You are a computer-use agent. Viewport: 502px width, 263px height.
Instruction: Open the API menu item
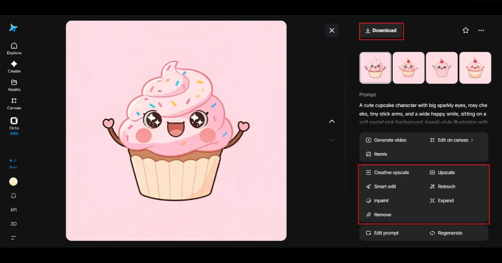point(13,210)
